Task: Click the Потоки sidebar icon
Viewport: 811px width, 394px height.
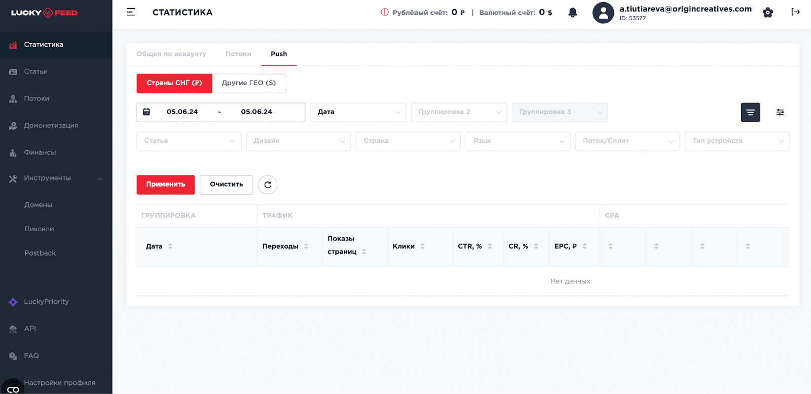Action: [13, 99]
